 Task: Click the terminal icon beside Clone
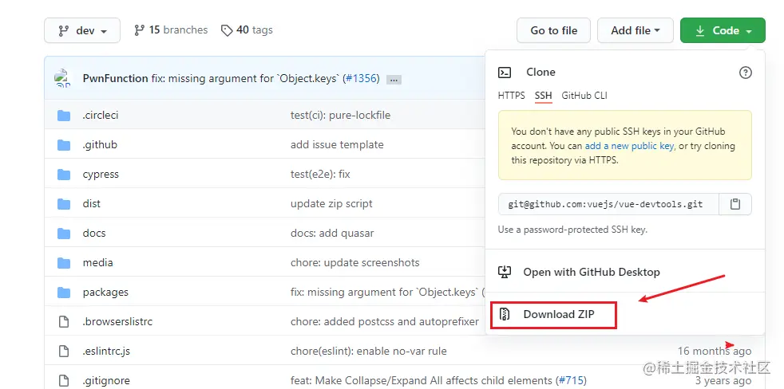point(505,73)
